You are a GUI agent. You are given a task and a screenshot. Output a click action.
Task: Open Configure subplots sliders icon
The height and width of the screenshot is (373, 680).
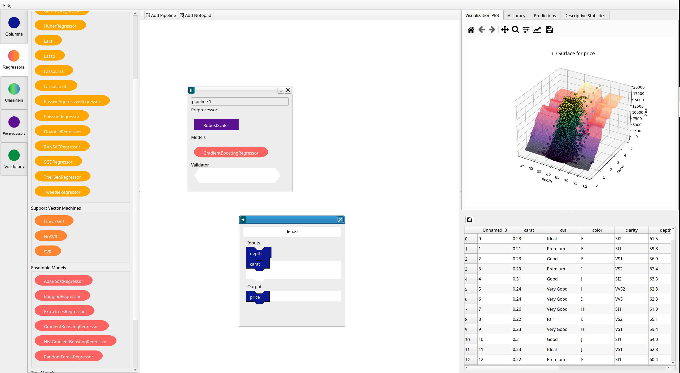click(526, 30)
